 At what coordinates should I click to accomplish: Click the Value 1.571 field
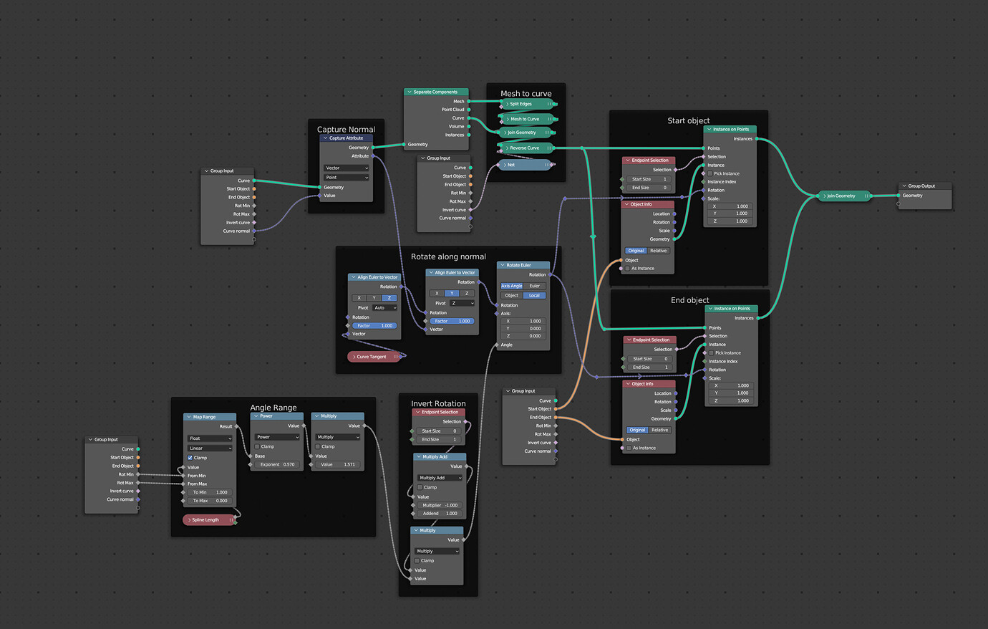pos(338,464)
